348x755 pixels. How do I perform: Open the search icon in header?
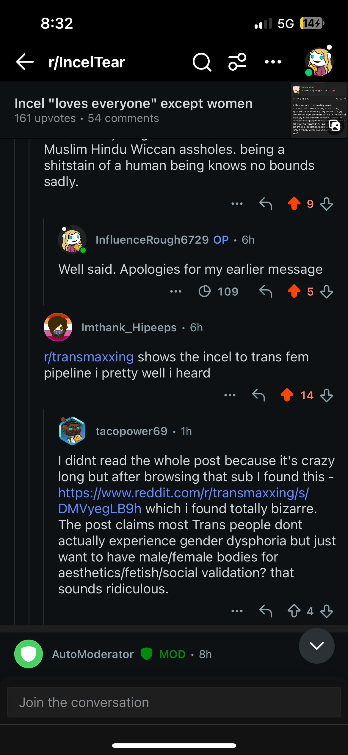[202, 62]
